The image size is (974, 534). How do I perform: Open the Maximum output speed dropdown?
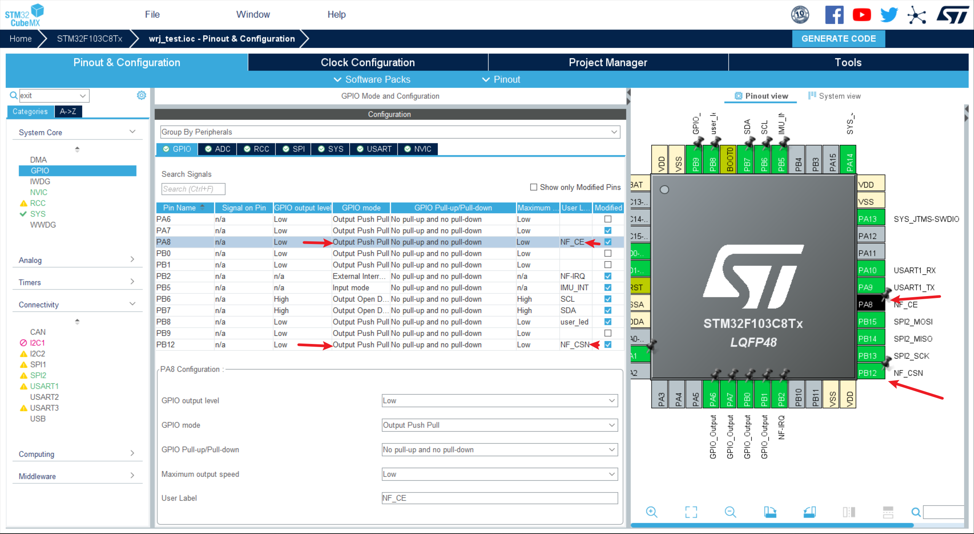[x=500, y=474]
